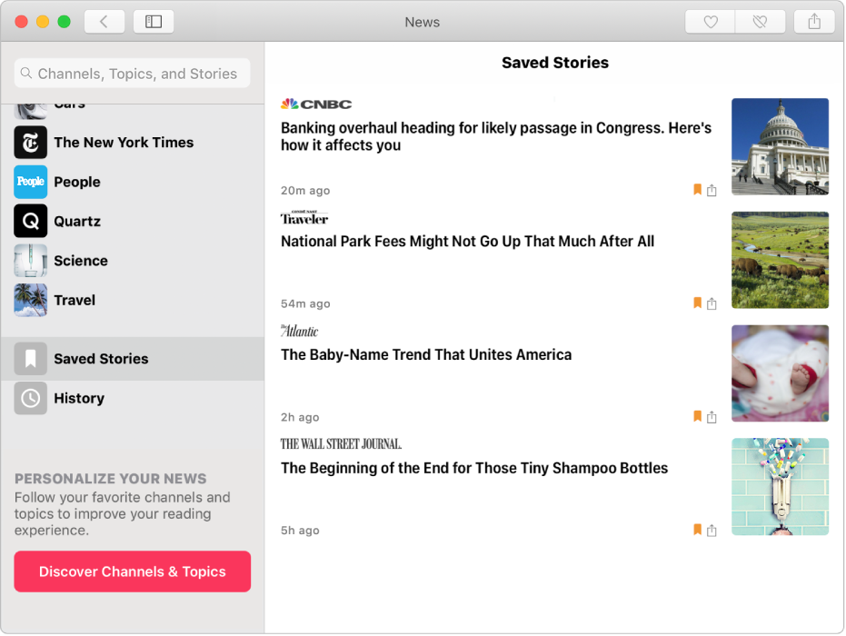Click the back navigation arrow button
Image resolution: width=846 pixels, height=636 pixels.
(x=105, y=22)
